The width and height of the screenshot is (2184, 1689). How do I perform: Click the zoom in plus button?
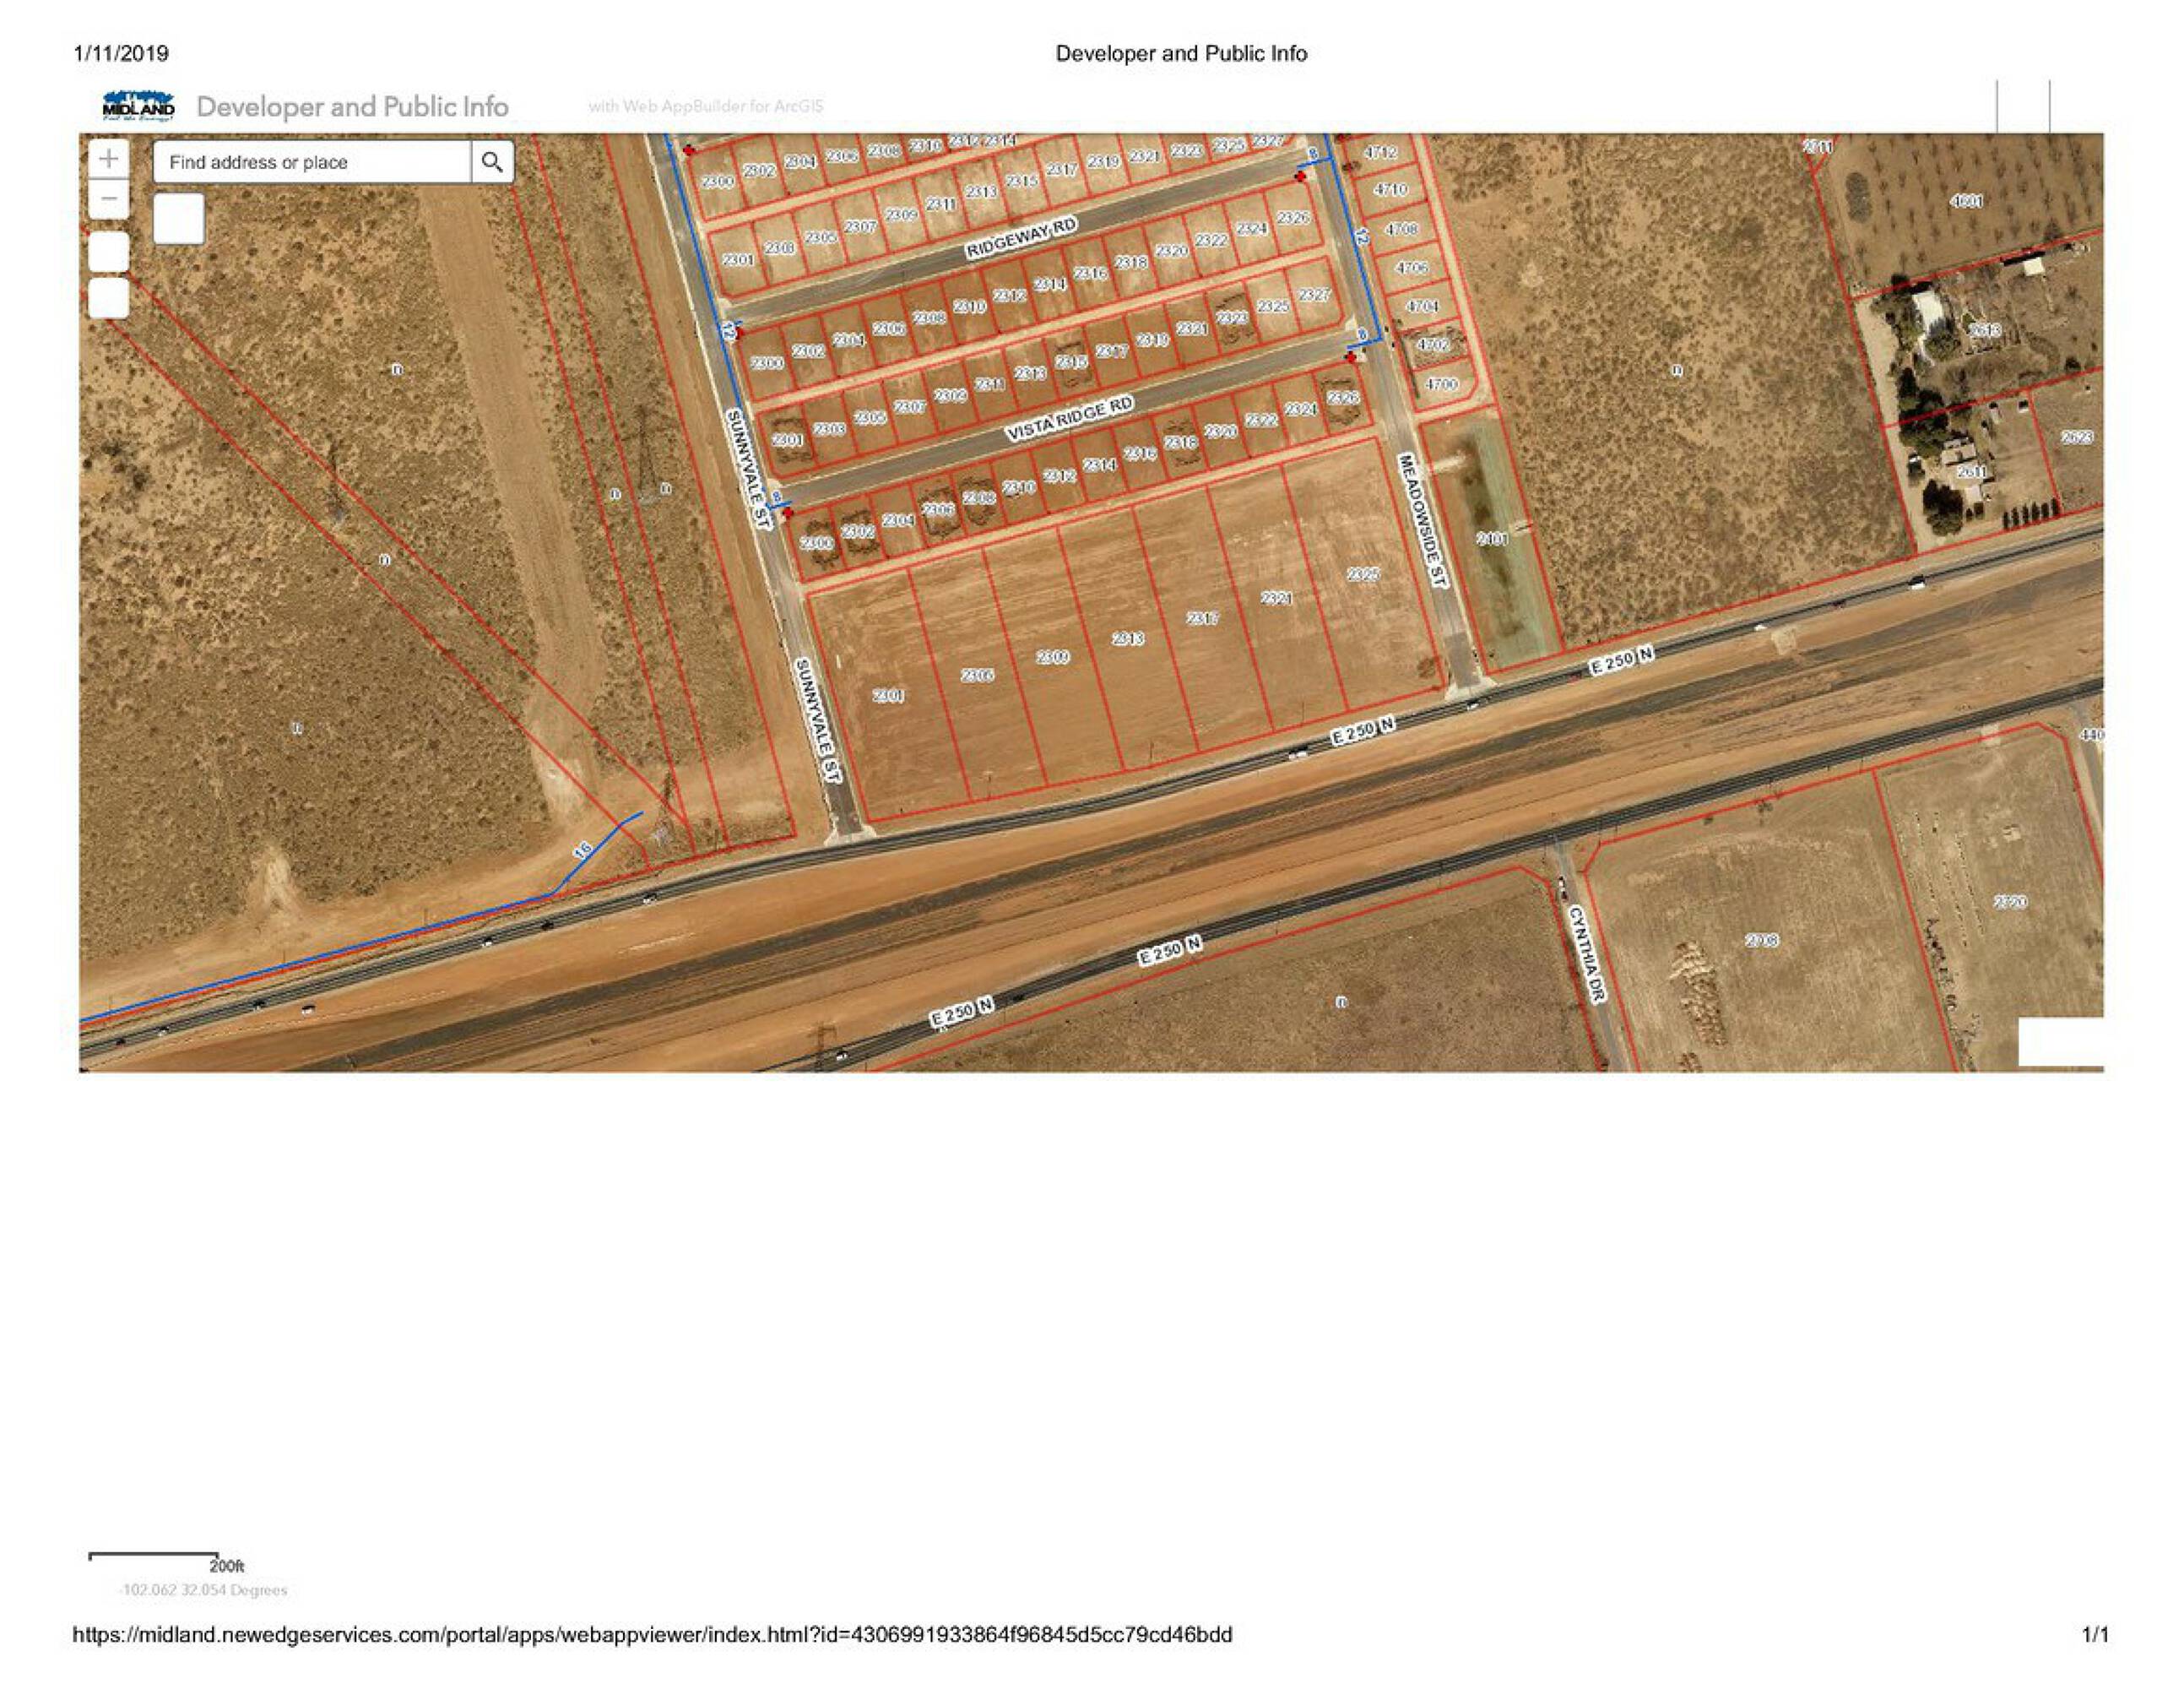click(x=109, y=158)
